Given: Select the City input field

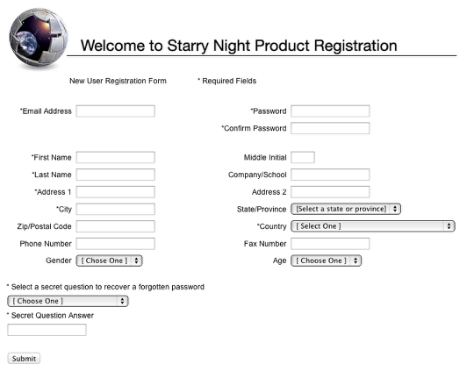Looking at the screenshot, I should 116,209.
